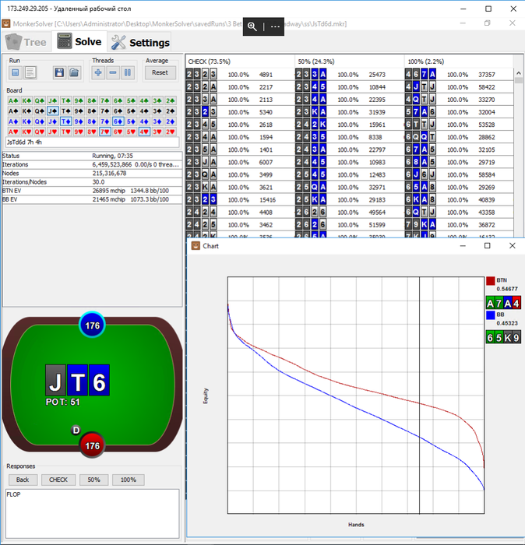Click the Back response button
Screen dimensions: 525x545
click(x=23, y=480)
